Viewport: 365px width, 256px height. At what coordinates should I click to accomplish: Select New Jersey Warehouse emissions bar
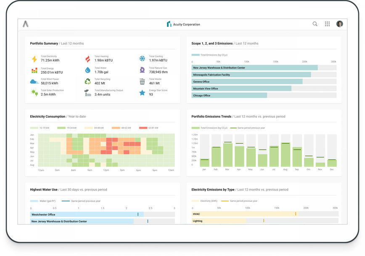254,68
